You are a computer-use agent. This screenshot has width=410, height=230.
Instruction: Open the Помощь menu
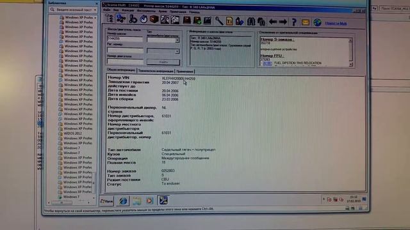pyautogui.click(x=195, y=12)
